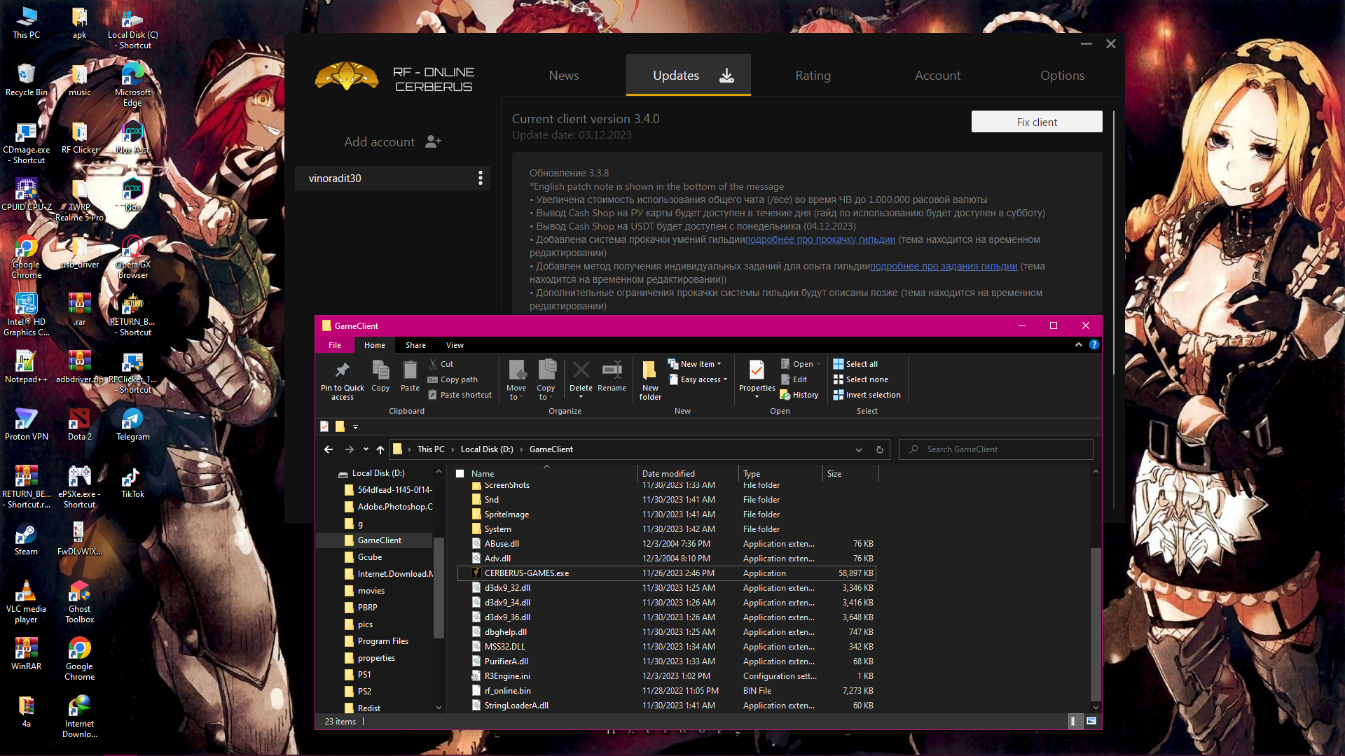The width and height of the screenshot is (1345, 756).
Task: Select R3Engine.ini file row
Action: tap(666, 676)
